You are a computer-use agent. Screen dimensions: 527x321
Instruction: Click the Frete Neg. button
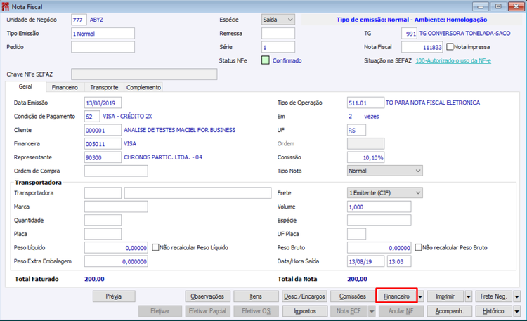coord(494,296)
